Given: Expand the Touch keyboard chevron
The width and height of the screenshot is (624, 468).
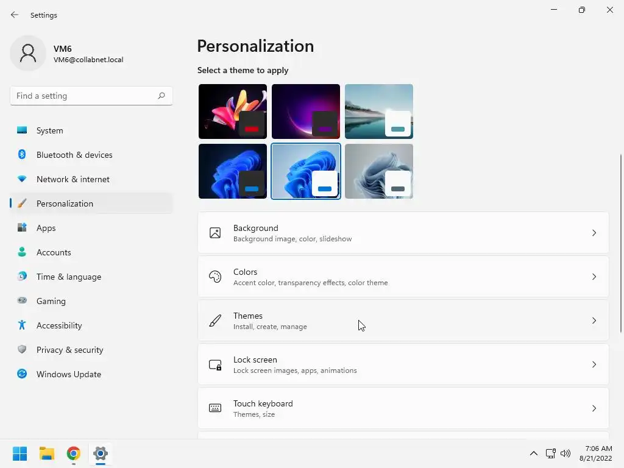Looking at the screenshot, I should tap(594, 408).
